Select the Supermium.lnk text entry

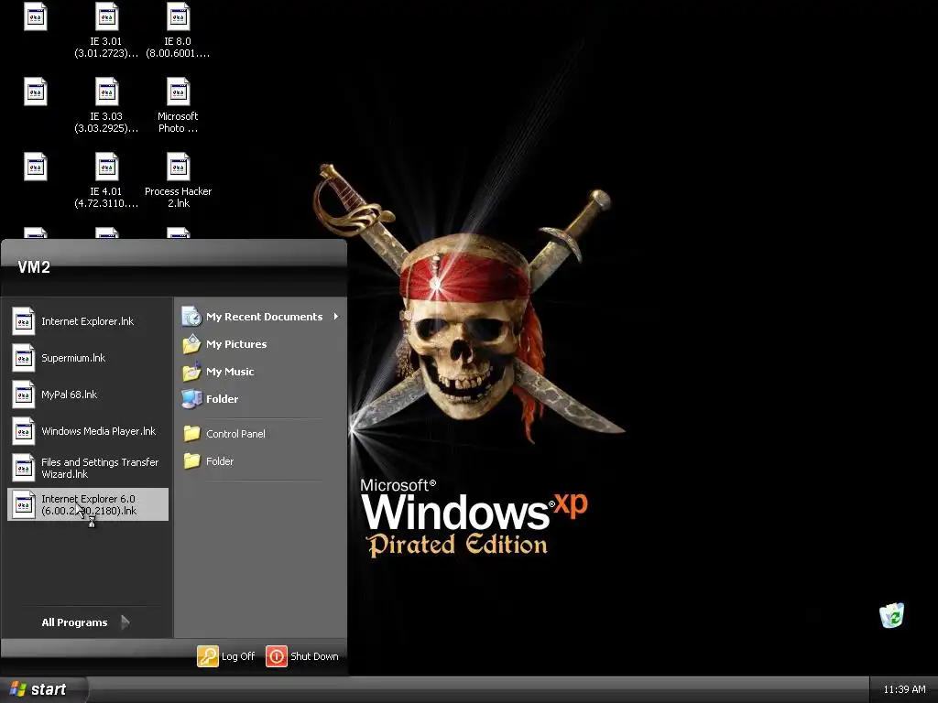pos(73,358)
